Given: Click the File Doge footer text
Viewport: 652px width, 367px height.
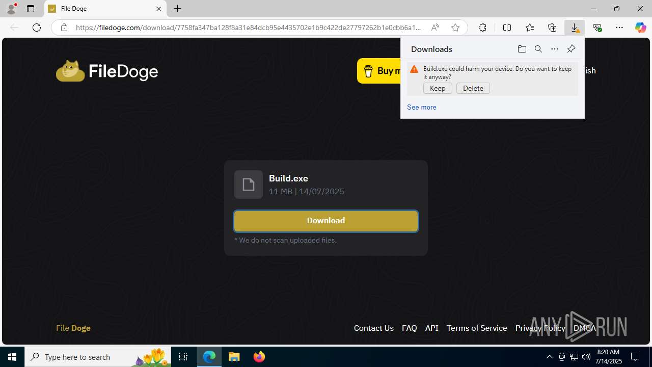Looking at the screenshot, I should (73, 328).
